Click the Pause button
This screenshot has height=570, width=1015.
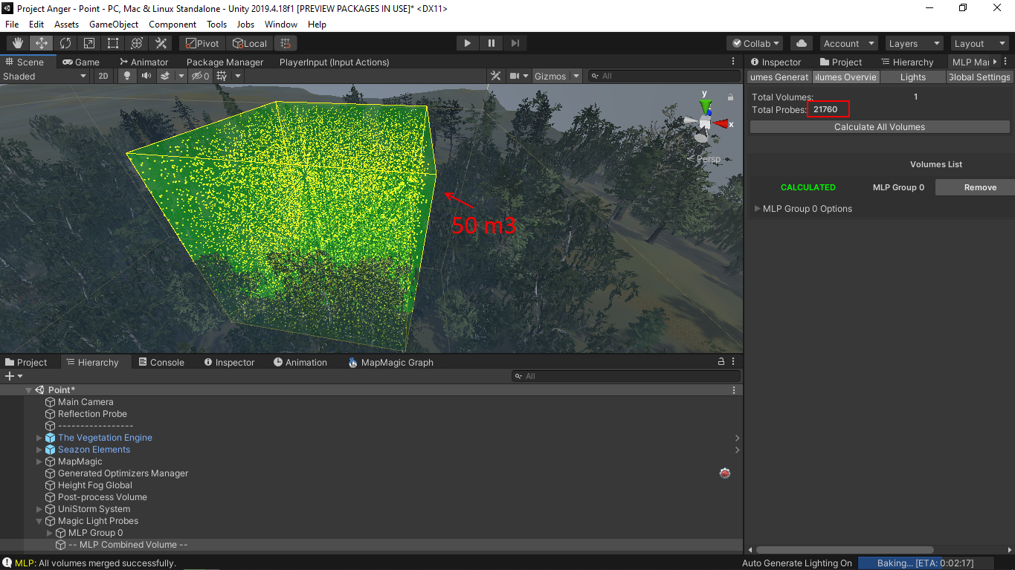[x=491, y=43]
